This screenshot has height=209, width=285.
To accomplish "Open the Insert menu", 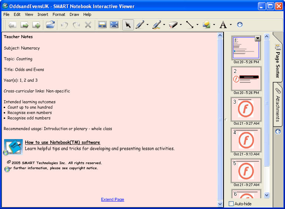I will tap(43, 14).
